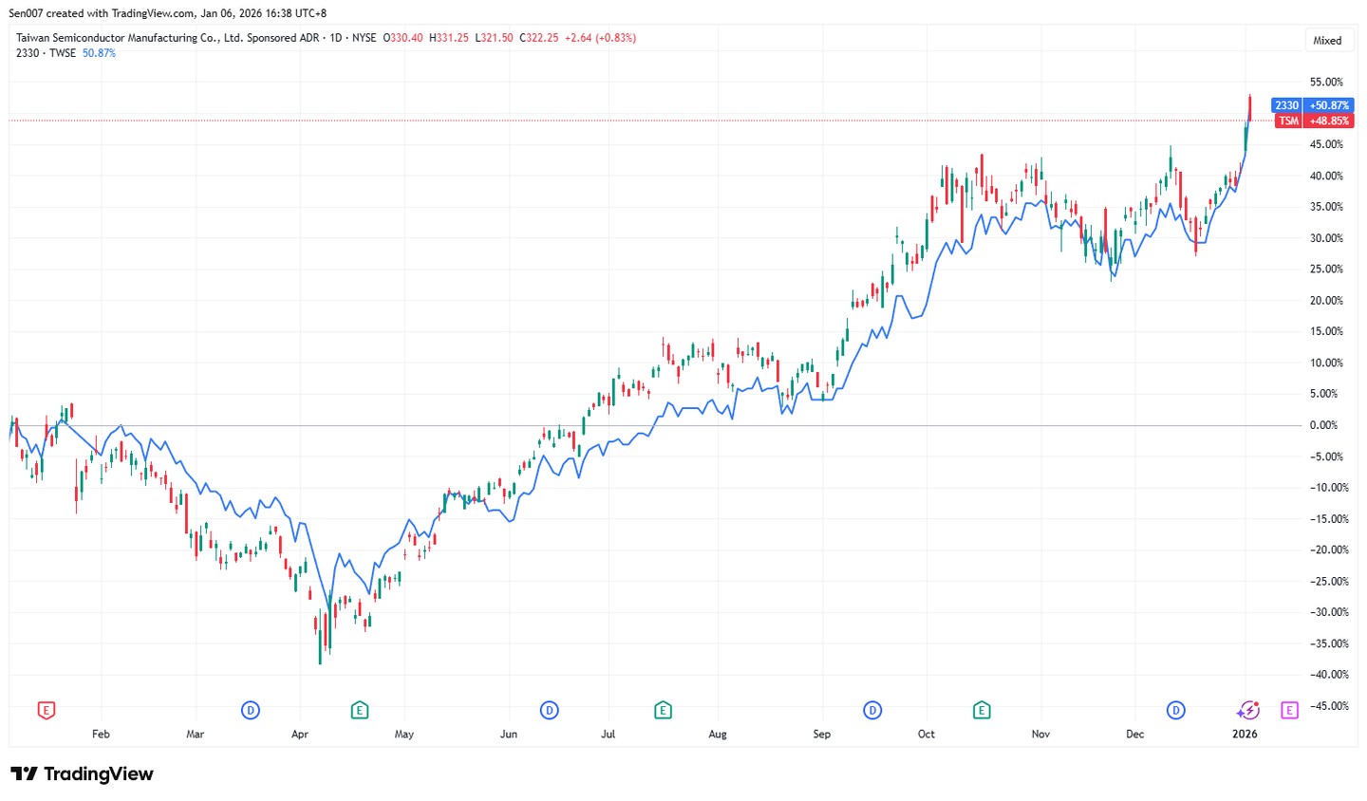Click the Taiwan Semiconductor symbol title
Image resolution: width=1367 pixels, height=801 pixels.
click(x=167, y=38)
